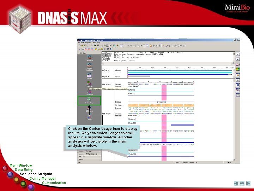Viewport: 254px width, 191px height.
Task: Choose the Reverse sequence icon
Action: (89, 76)
